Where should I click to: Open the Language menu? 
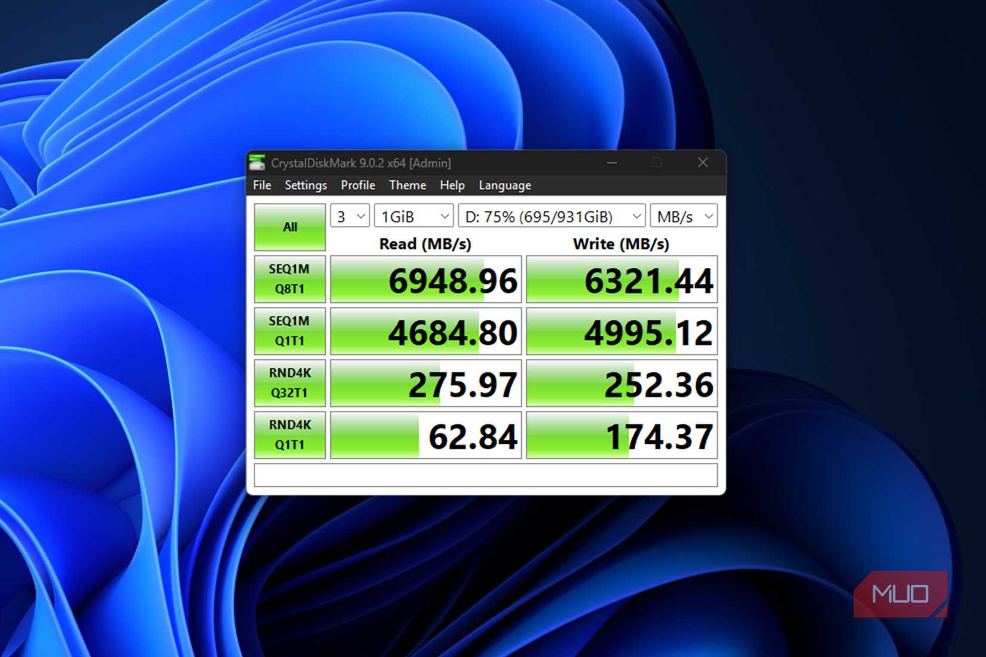pos(505,185)
